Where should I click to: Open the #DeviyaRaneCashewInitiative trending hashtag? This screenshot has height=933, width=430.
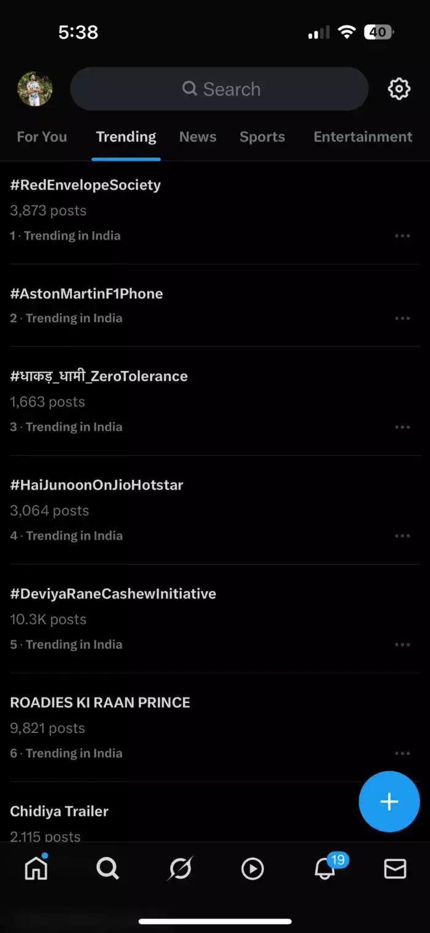point(113,594)
